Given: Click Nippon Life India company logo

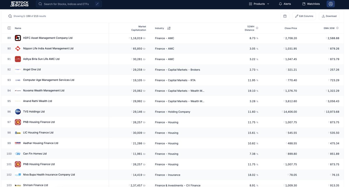Looking at the screenshot, I should pyautogui.click(x=18, y=48).
